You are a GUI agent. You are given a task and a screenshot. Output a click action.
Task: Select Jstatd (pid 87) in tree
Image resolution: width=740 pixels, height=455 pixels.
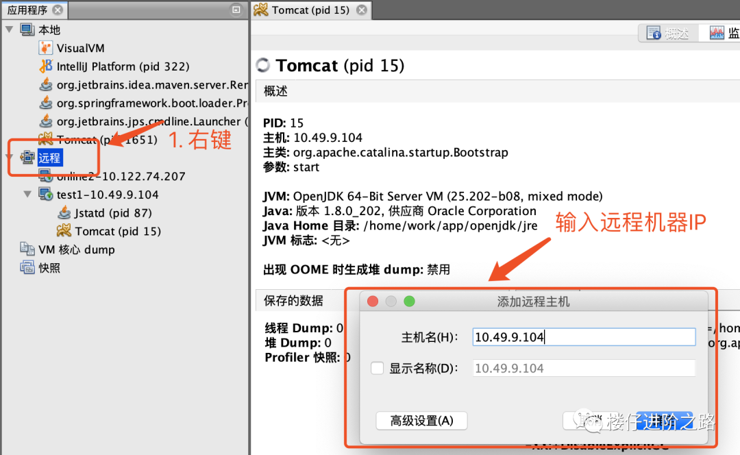pos(113,213)
